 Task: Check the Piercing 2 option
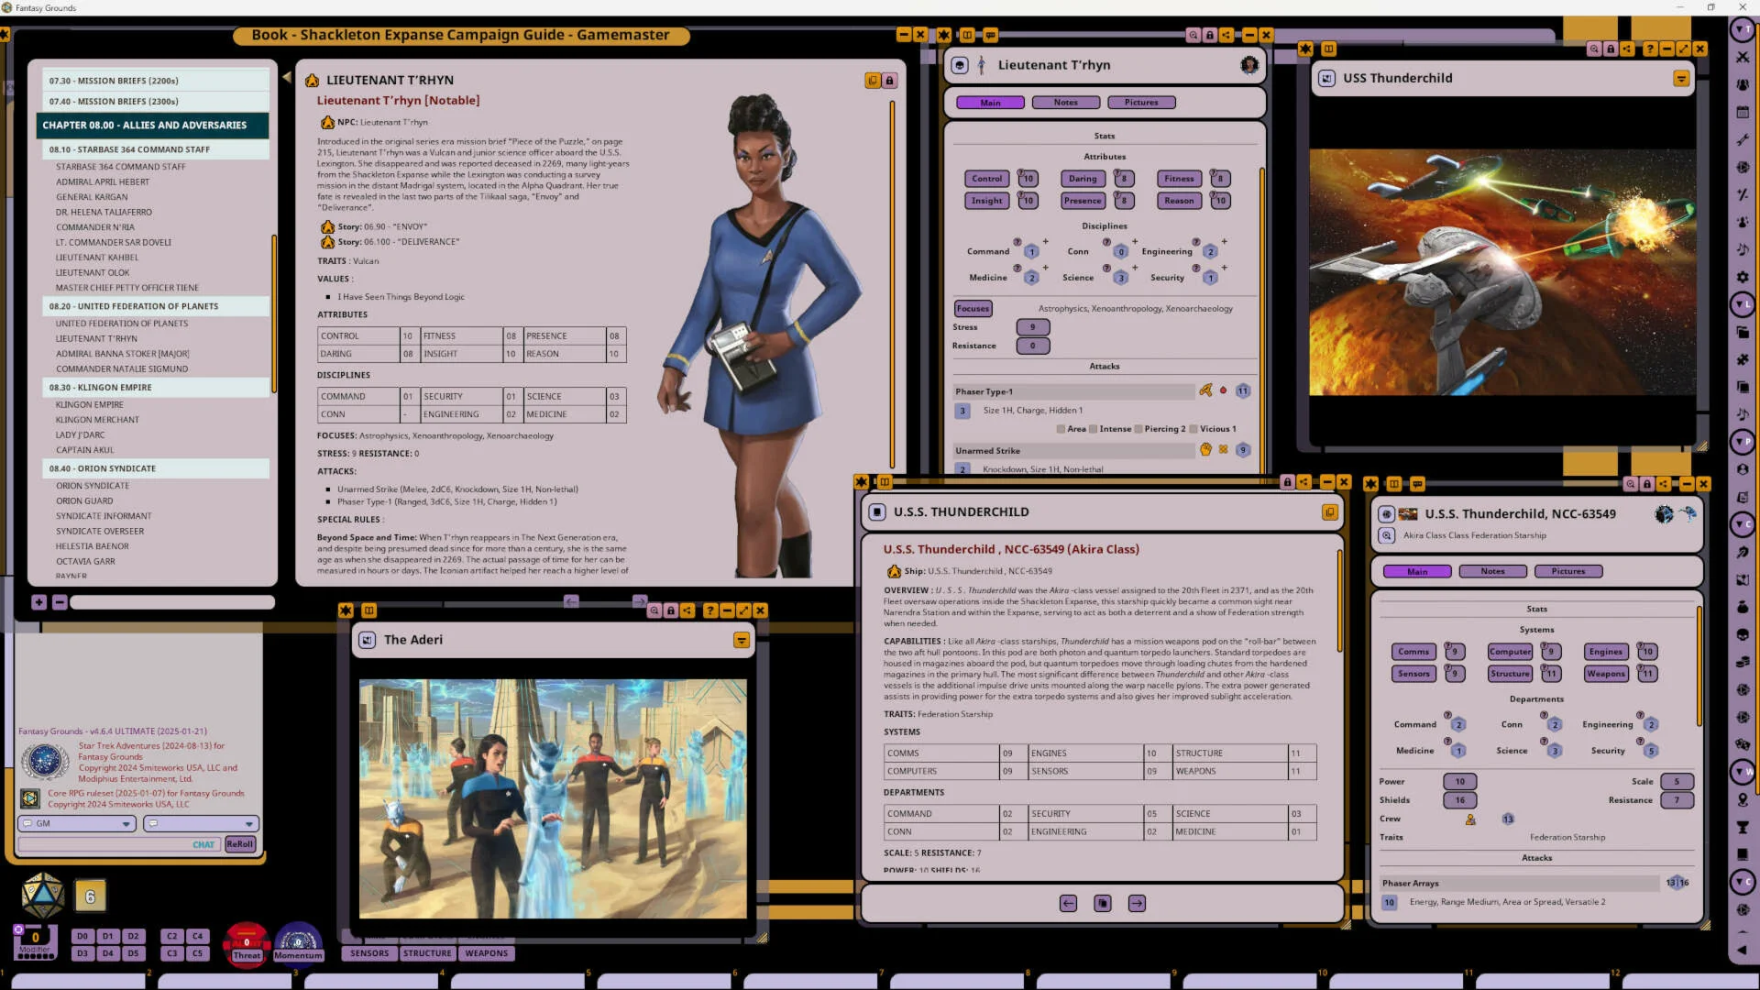[1138, 429]
